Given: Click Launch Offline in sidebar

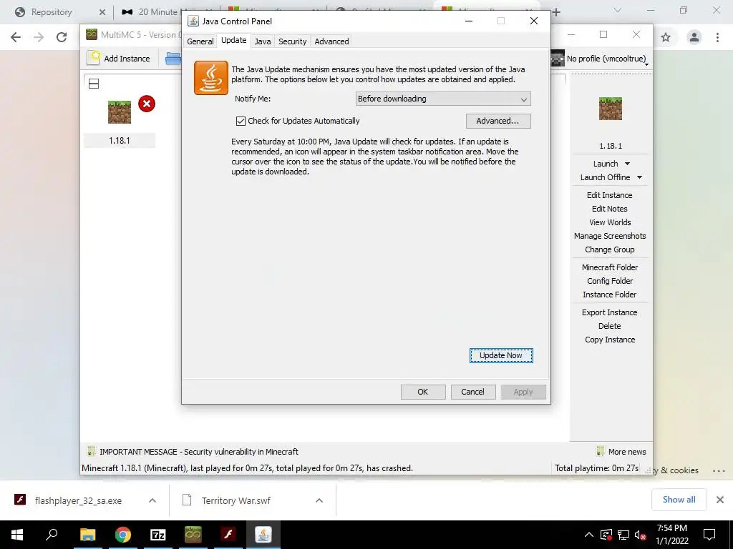Looking at the screenshot, I should [x=605, y=177].
